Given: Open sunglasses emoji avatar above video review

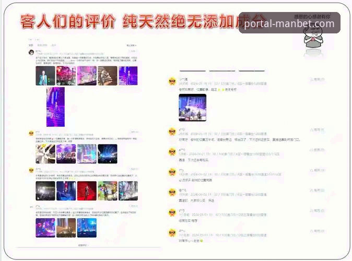Looking at the screenshot, I should 172,81.
